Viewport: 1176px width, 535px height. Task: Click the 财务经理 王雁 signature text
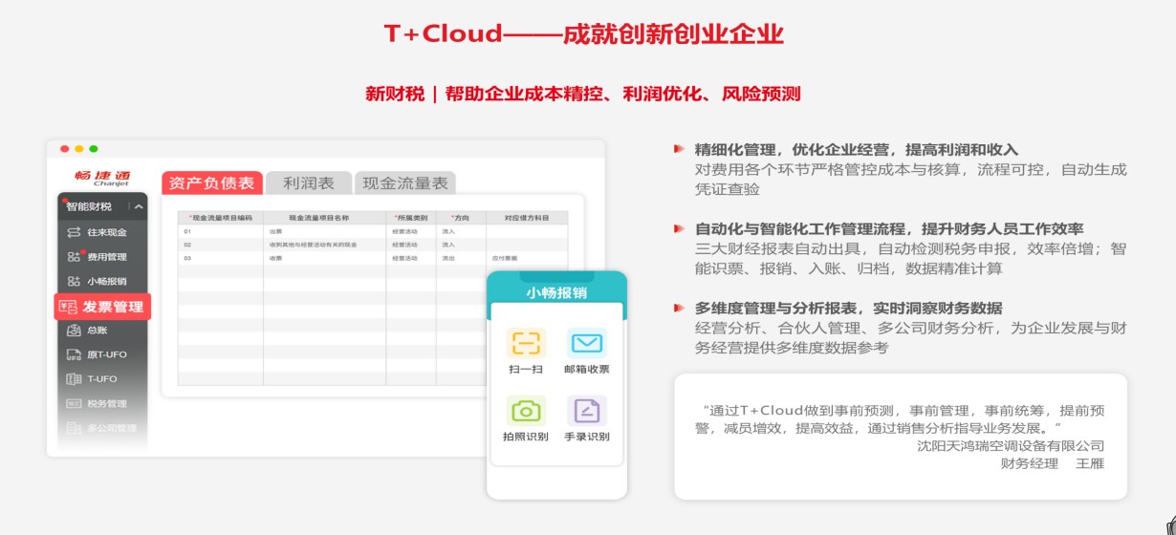click(1053, 463)
